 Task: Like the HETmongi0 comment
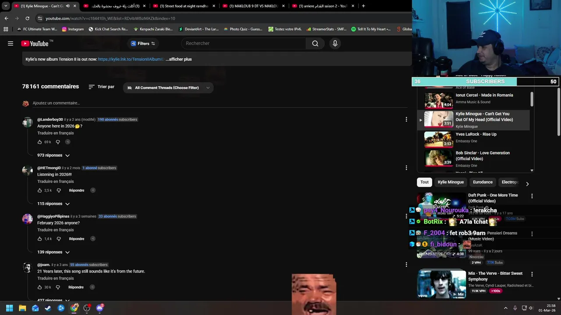40,190
